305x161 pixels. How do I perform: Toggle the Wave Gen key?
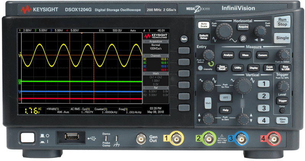[282, 120]
